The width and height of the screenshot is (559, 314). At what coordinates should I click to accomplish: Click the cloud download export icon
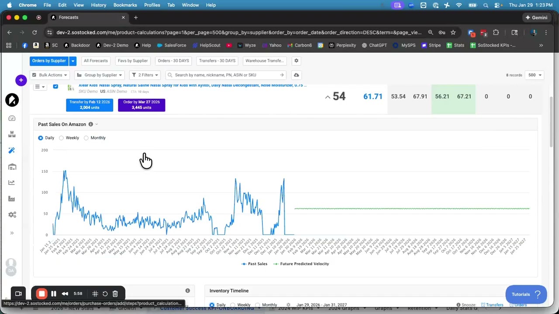tap(296, 75)
